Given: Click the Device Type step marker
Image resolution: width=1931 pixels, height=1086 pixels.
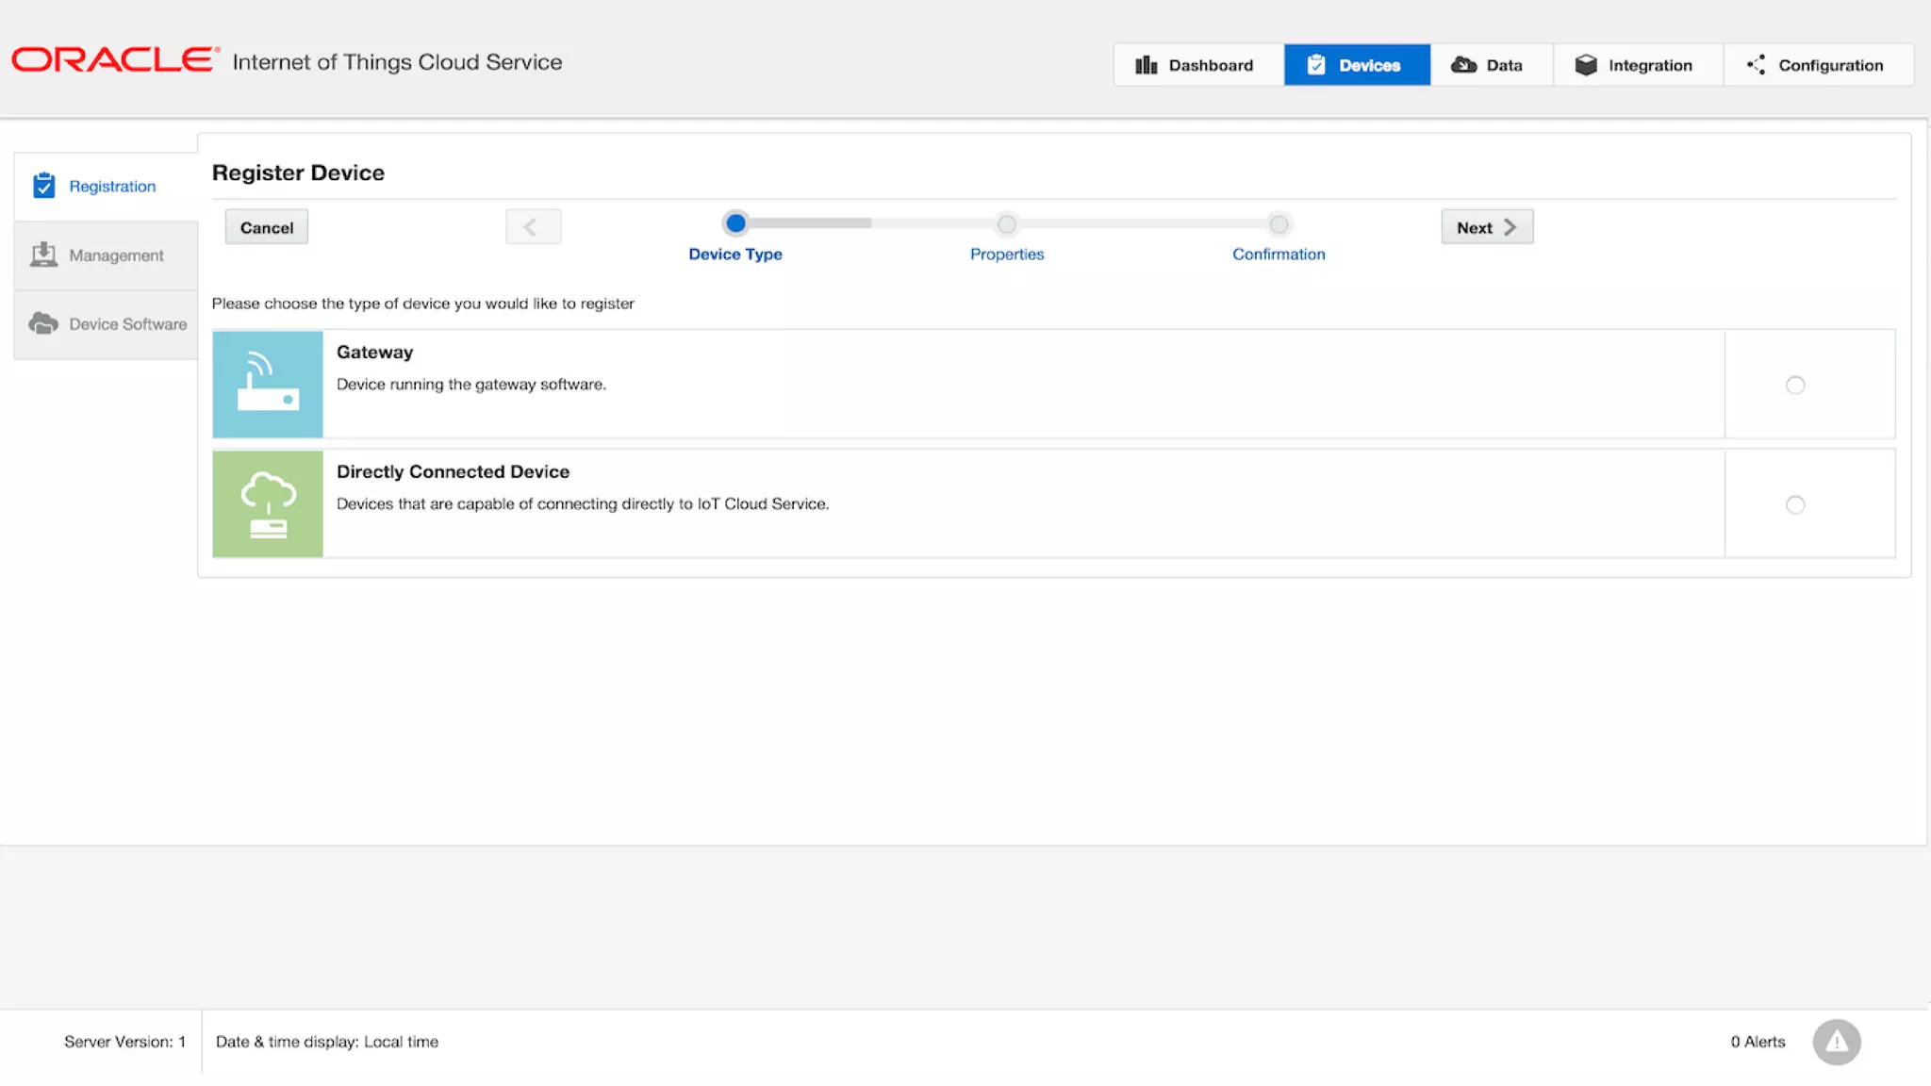Looking at the screenshot, I should pyautogui.click(x=735, y=223).
